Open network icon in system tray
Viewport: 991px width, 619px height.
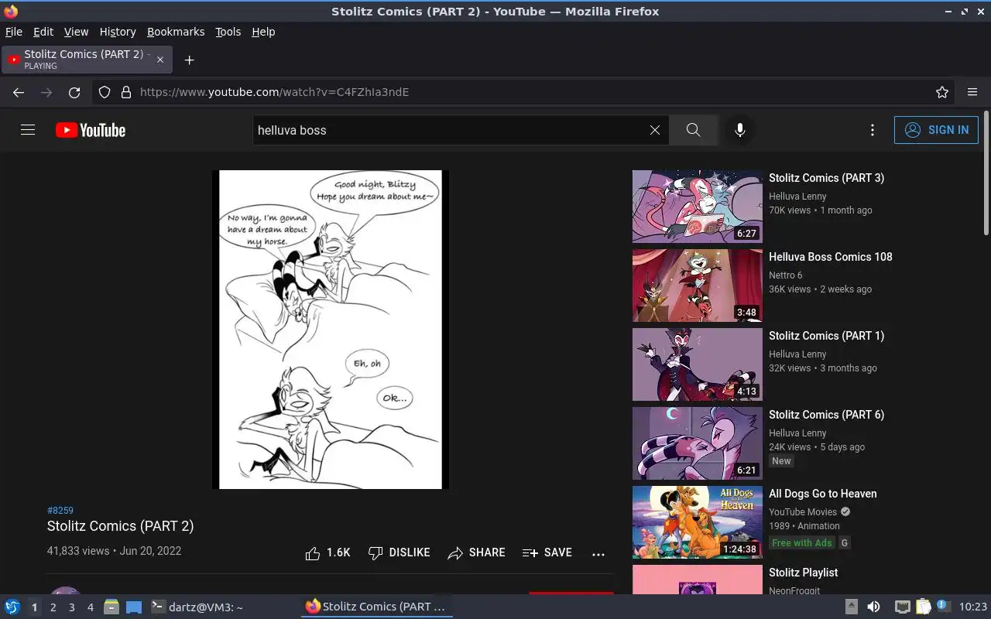pyautogui.click(x=902, y=607)
